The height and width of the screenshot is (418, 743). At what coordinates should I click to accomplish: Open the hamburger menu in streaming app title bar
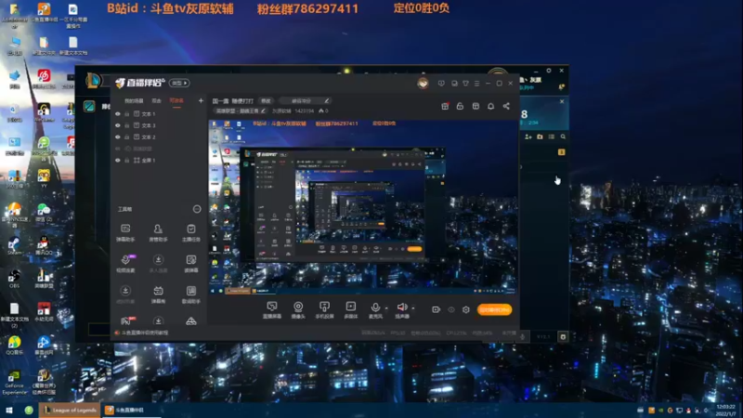pyautogui.click(x=476, y=84)
